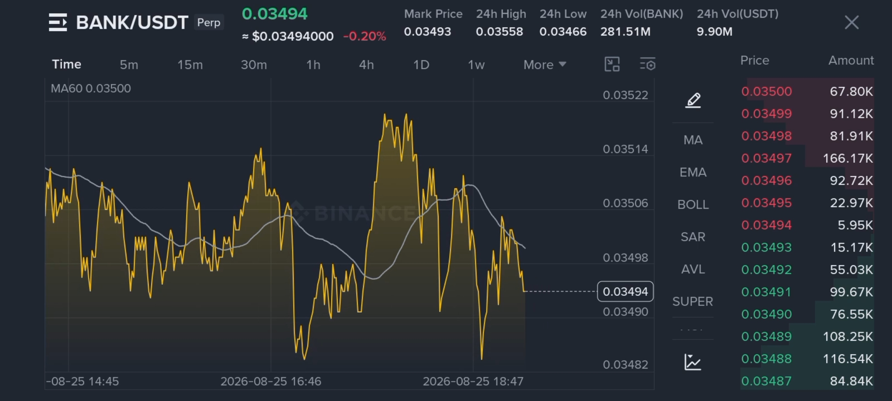Select ask price 0.03499
The height and width of the screenshot is (401, 892).
point(767,114)
